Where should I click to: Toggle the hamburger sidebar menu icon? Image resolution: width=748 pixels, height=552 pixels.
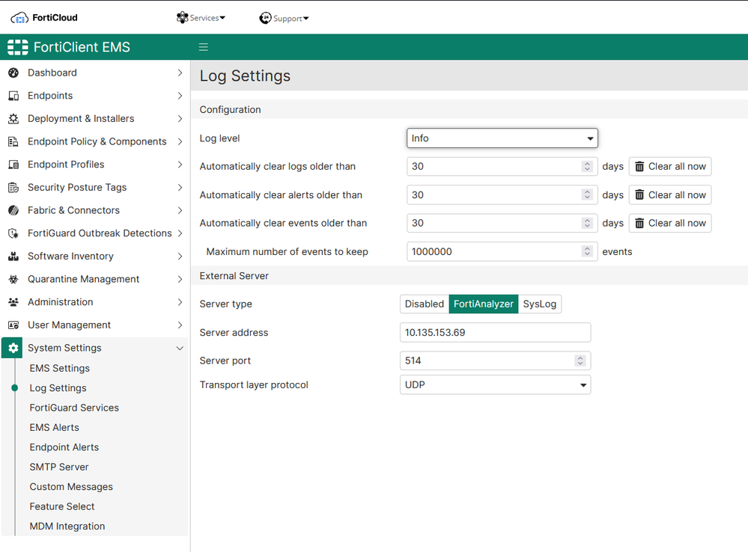pyautogui.click(x=203, y=47)
